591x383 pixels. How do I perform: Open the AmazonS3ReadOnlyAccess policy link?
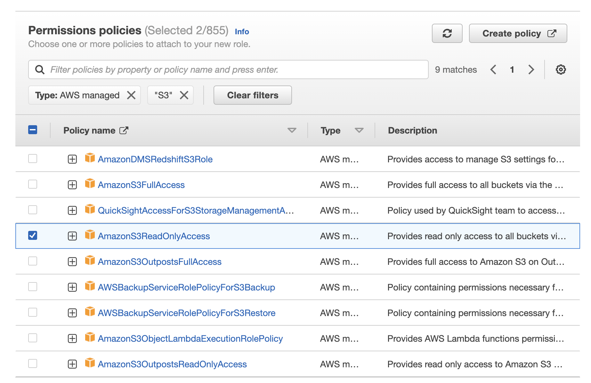(154, 236)
